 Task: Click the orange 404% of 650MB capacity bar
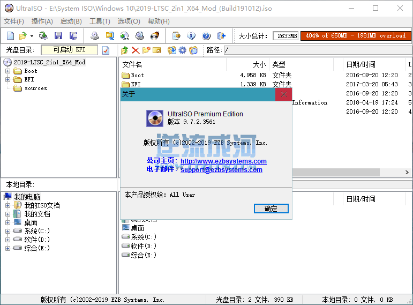tap(356, 35)
